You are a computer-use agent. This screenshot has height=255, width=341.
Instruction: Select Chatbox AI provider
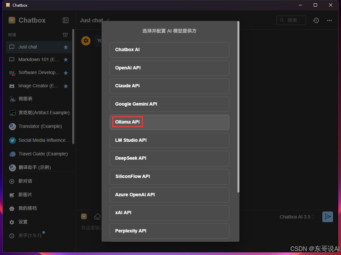coord(169,50)
